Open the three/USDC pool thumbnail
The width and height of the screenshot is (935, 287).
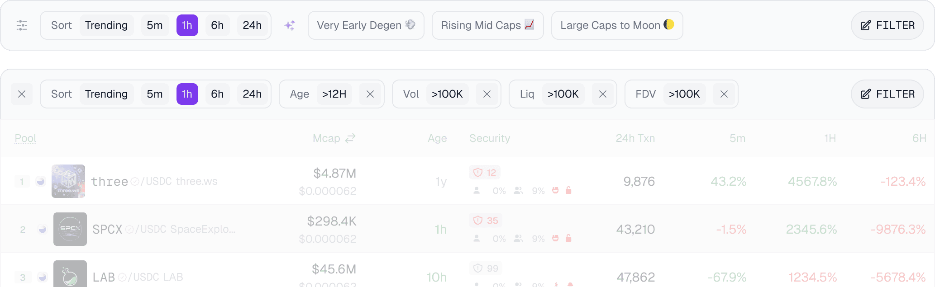[68, 181]
